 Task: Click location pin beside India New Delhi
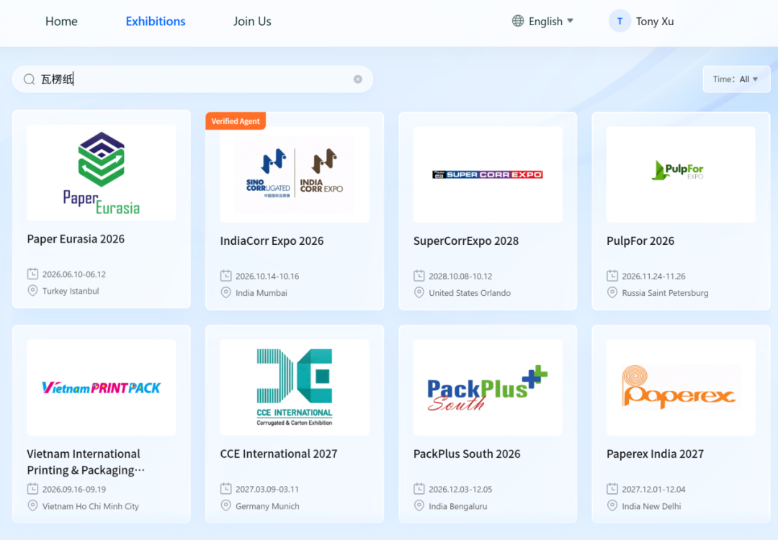tap(612, 505)
